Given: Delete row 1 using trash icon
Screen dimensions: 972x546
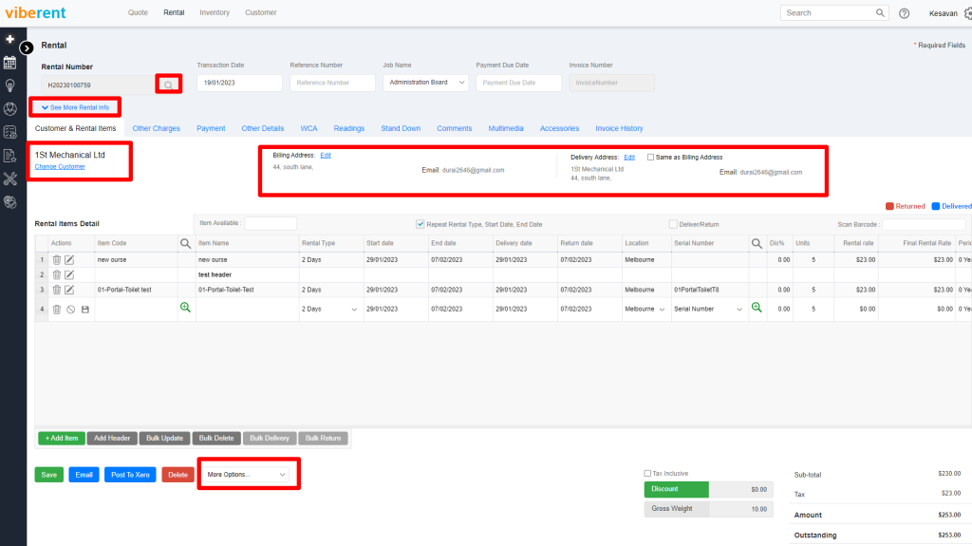Looking at the screenshot, I should tap(57, 259).
